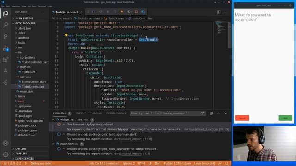This screenshot has width=296, height=166.
Task: Open main.dart file in explorer
Action: click(27, 91)
